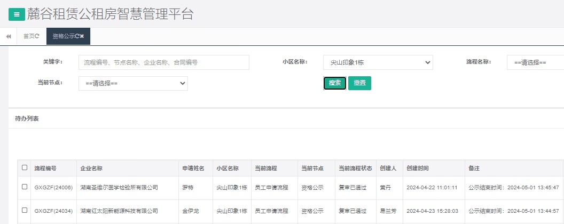Click remark 公示结束时间 2024-05-01 13:44:57
Screen dimensions: 564x224
pyautogui.click(x=514, y=211)
